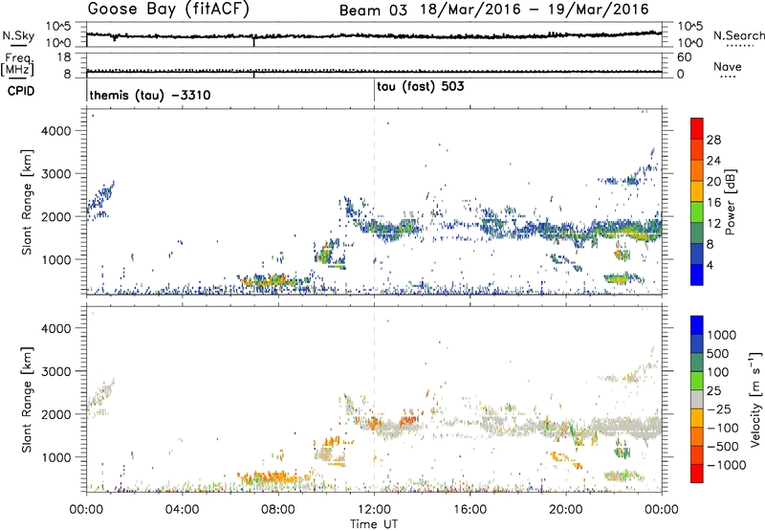The height and width of the screenshot is (530, 765).
Task: Click the 'Nave' legend label
Action: (727, 66)
